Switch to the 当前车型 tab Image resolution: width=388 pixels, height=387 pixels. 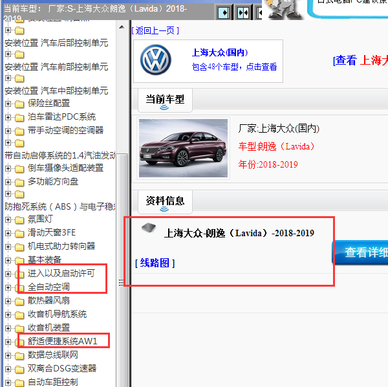165,100
